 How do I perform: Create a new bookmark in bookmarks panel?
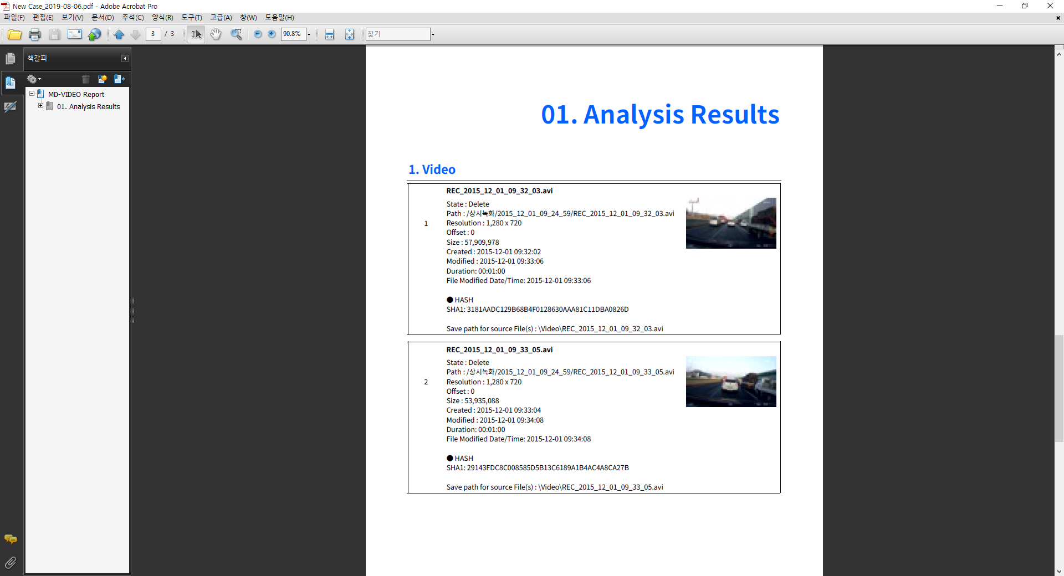102,79
